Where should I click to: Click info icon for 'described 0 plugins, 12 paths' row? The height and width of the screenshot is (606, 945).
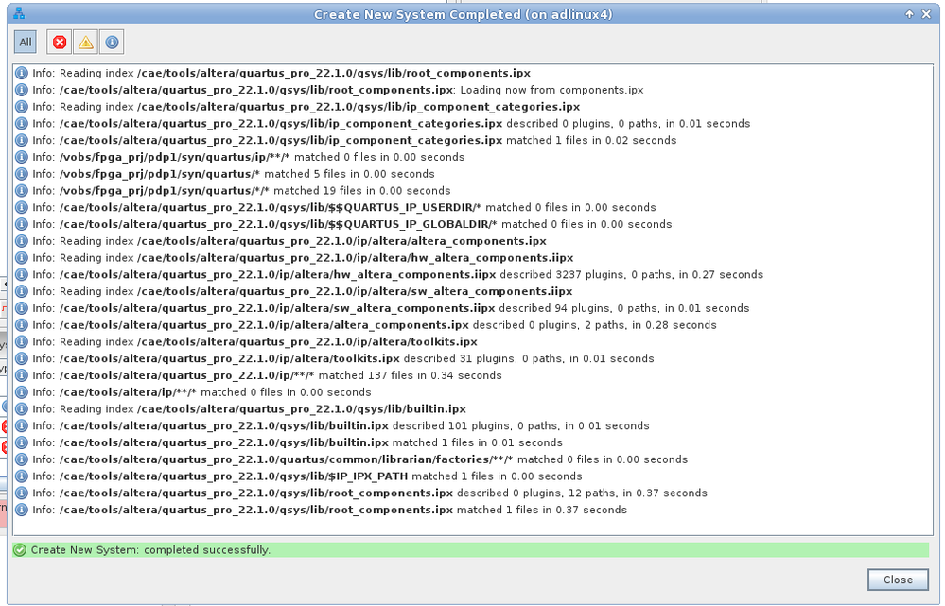click(x=22, y=493)
